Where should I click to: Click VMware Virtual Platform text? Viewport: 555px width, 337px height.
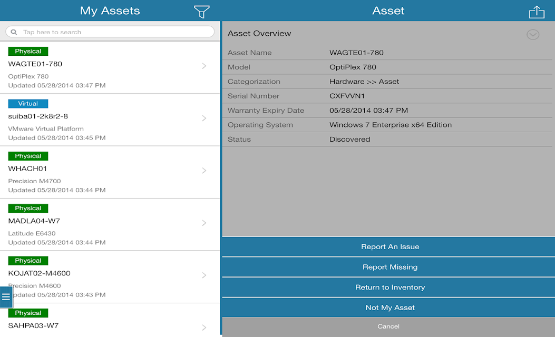click(46, 128)
